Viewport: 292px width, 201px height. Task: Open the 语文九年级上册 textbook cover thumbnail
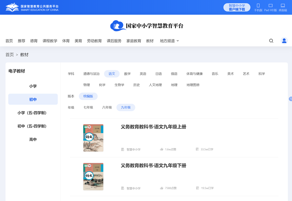[93, 138]
